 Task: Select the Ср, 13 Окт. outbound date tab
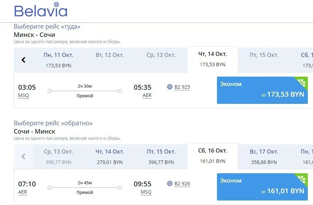pos(161,60)
